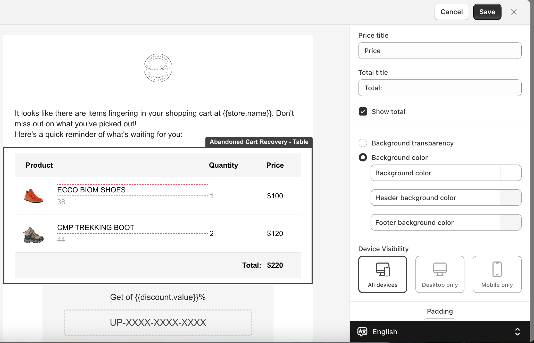
Task: Select the Mobile only phone icon
Action: (x=497, y=269)
